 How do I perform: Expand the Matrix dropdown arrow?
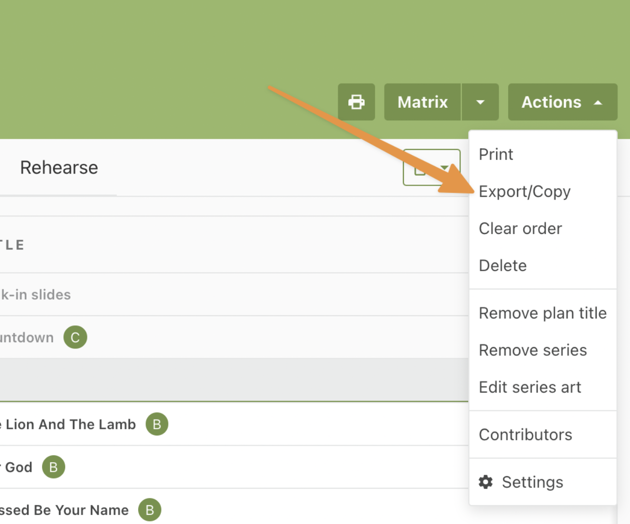point(480,102)
